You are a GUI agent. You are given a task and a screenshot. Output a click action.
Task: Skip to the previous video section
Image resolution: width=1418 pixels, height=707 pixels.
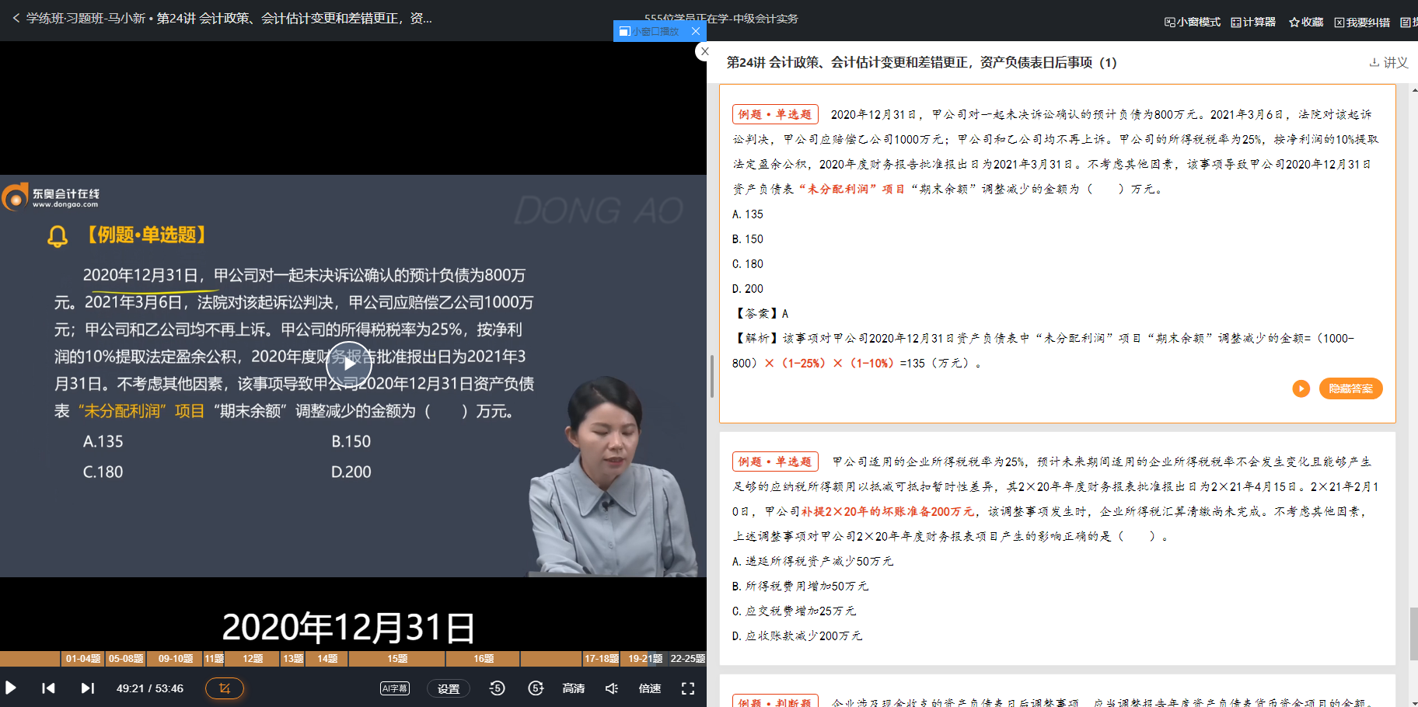48,688
